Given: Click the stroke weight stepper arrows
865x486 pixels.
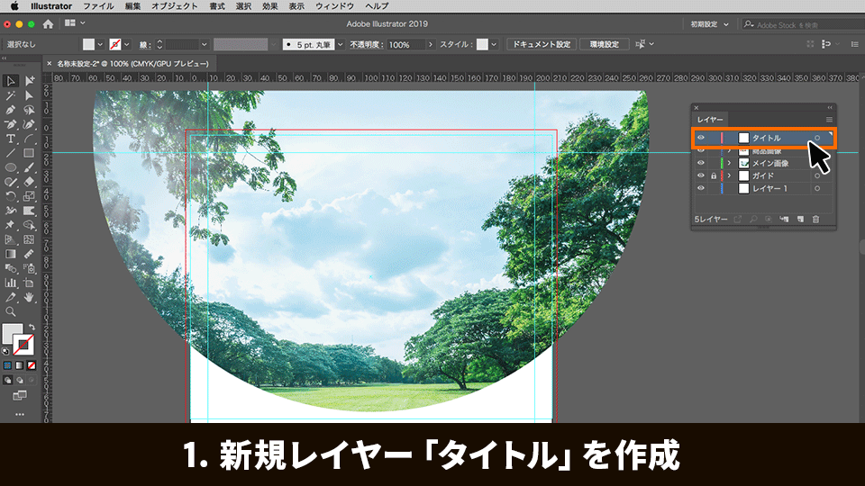Looking at the screenshot, I should tap(159, 44).
